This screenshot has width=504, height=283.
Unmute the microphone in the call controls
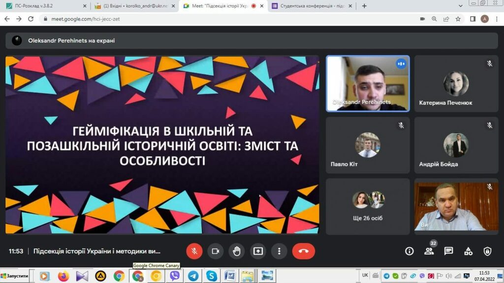tap(194, 251)
